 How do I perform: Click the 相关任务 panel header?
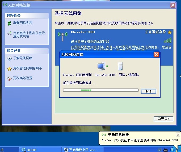(x=27, y=51)
